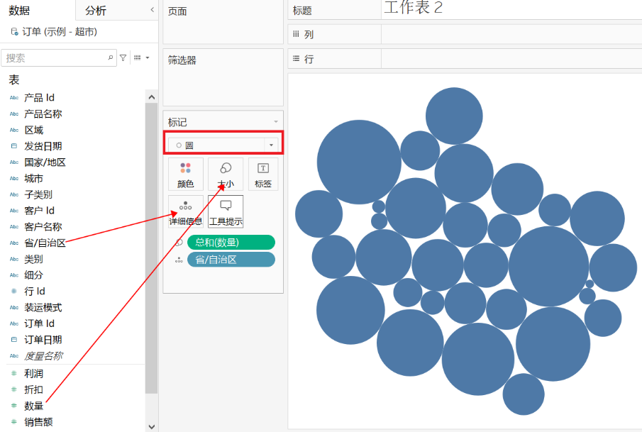
Task: Select the 折扣 measure
Action: pos(33,389)
